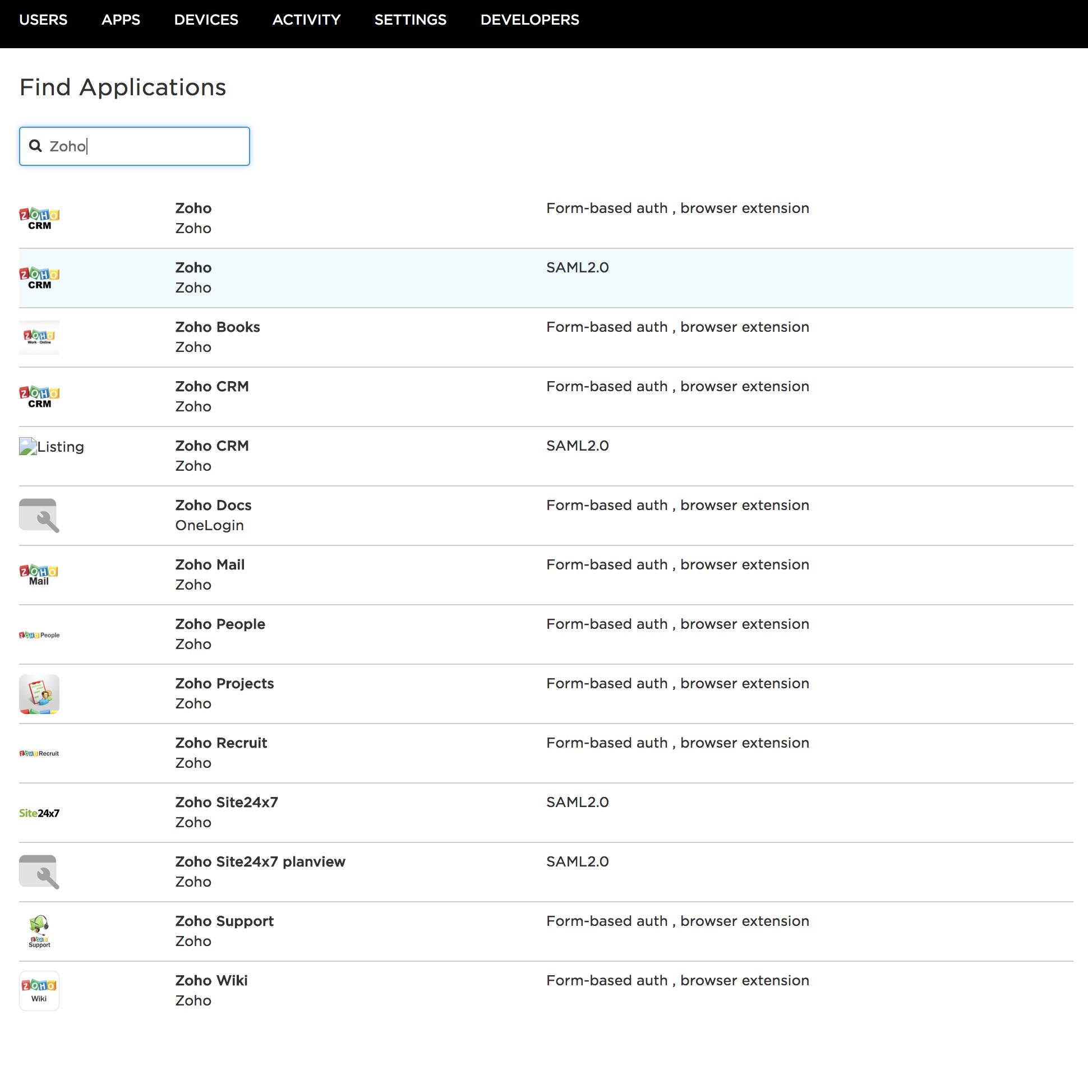The image size is (1088, 1066).
Task: Open the USERS menu
Action: (43, 20)
